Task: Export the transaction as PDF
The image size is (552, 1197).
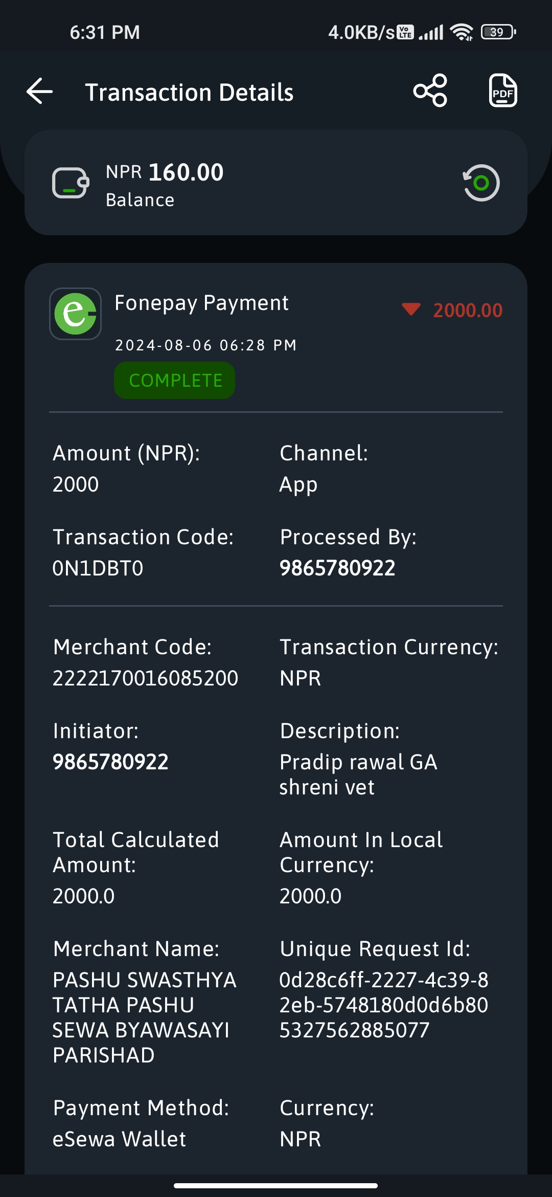Action: point(503,91)
